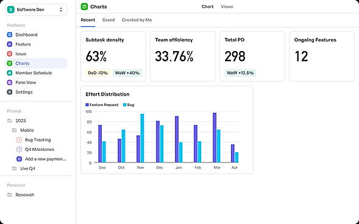Click the red Issue sidebar icon
This screenshot has height=224, width=359.
(10, 54)
